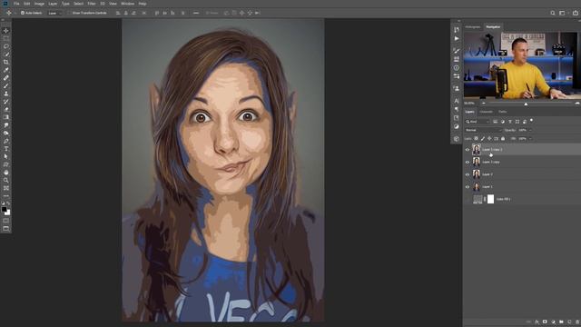Select the Hand tool

click(6, 173)
